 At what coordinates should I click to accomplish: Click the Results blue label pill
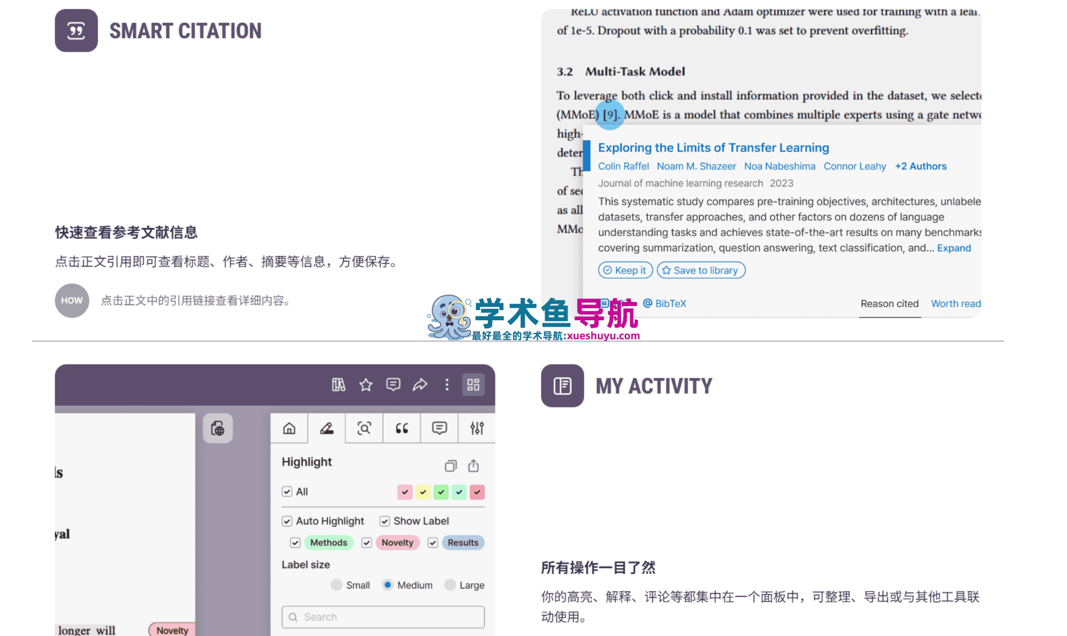[463, 543]
